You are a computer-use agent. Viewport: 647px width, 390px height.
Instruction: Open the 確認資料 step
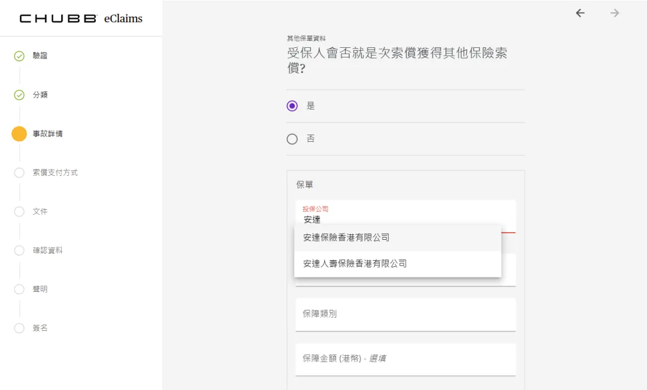tap(47, 251)
